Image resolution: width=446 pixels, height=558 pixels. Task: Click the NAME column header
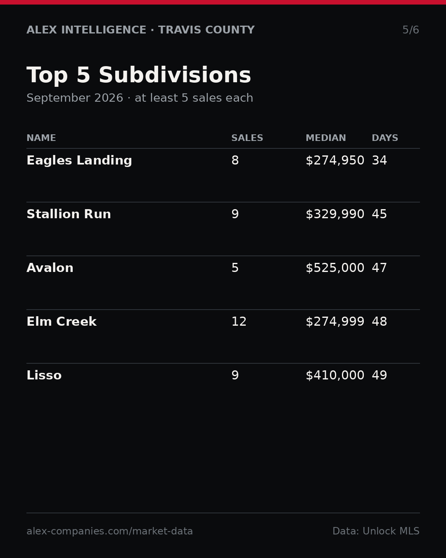coord(41,138)
